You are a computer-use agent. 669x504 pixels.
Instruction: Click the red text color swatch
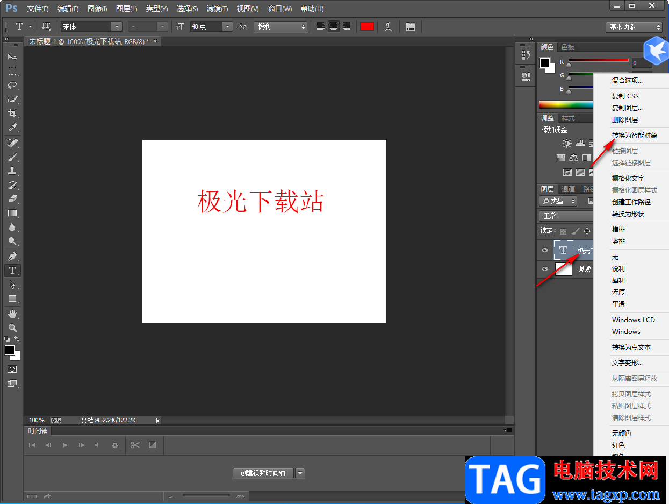pos(367,26)
